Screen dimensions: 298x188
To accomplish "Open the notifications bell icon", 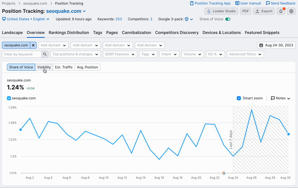I will 281,11.
